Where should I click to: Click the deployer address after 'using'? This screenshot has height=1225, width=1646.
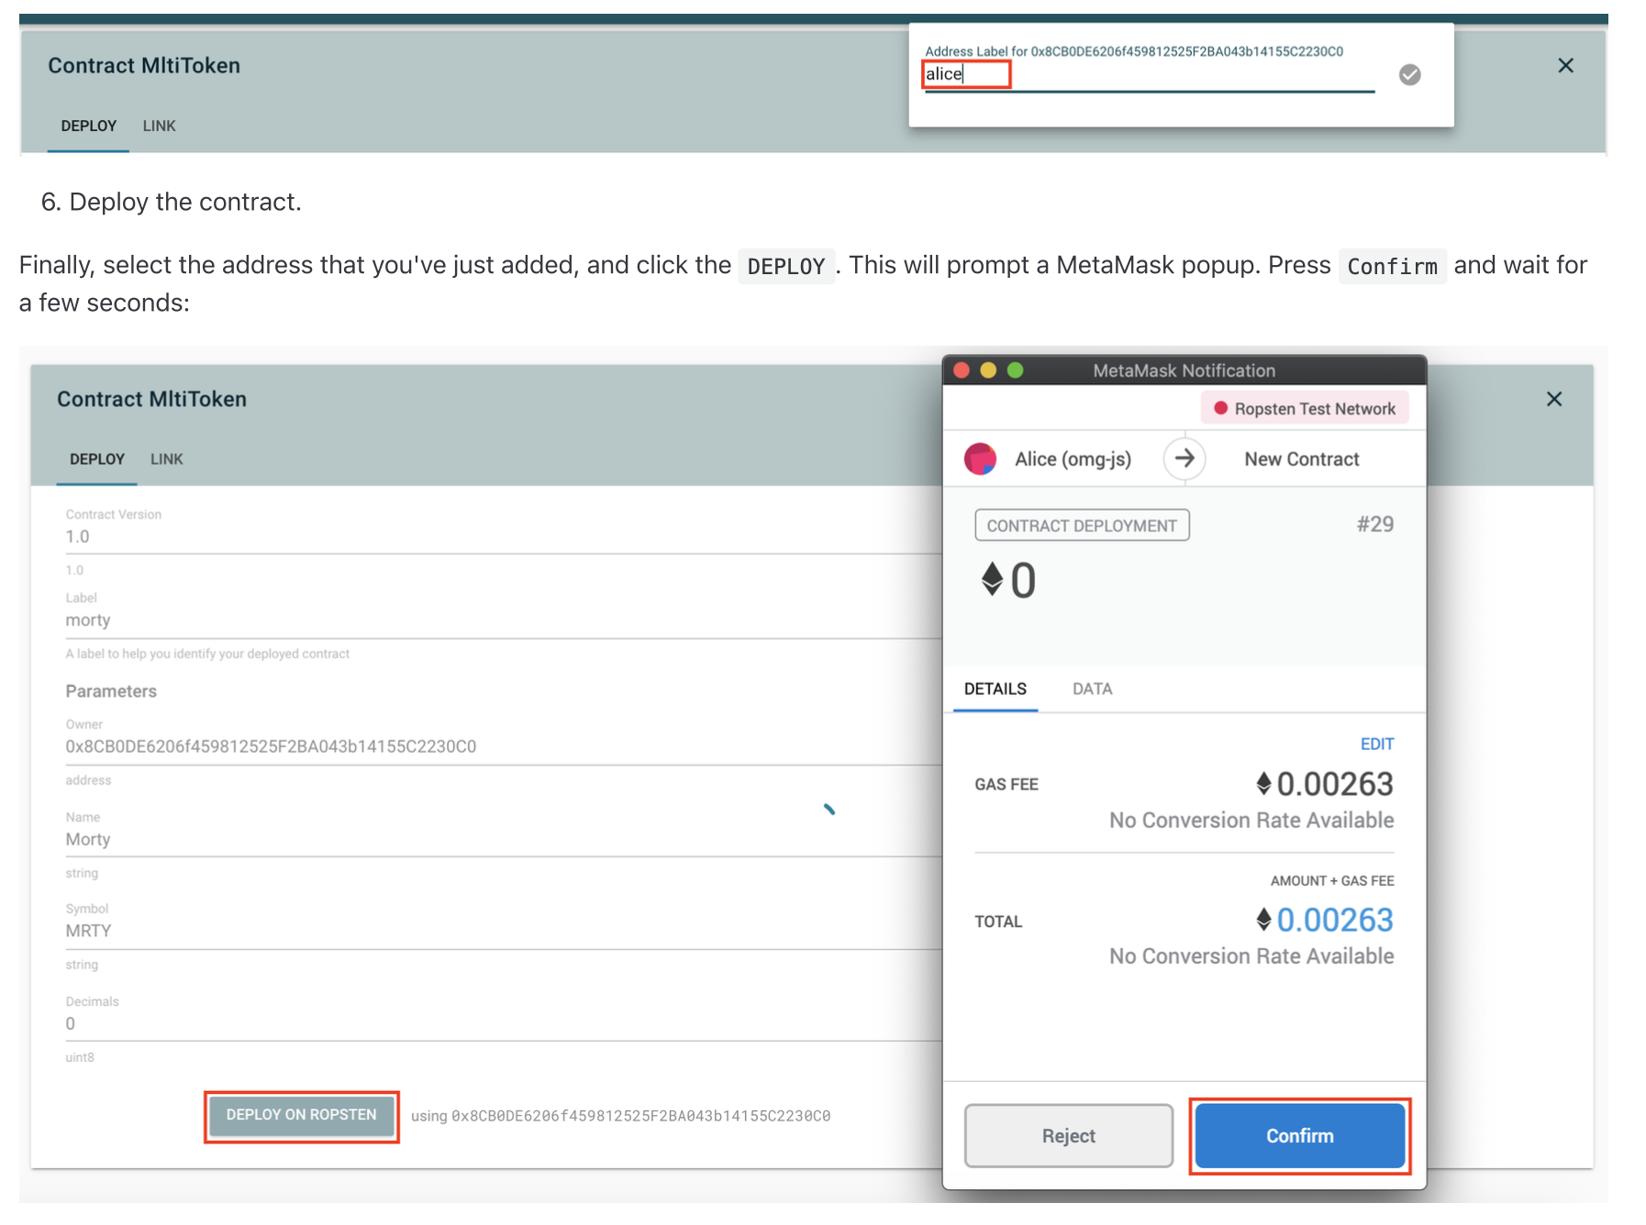pos(640,1116)
